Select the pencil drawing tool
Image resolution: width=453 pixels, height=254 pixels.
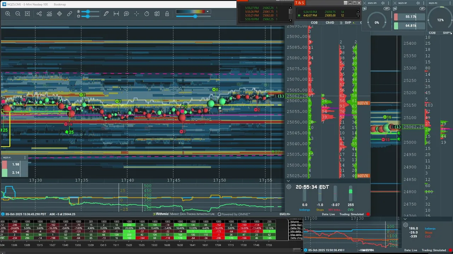click(x=106, y=14)
